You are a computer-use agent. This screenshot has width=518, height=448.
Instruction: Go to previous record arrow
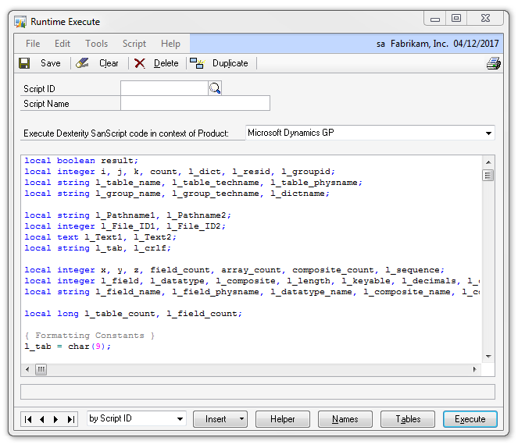pos(43,419)
